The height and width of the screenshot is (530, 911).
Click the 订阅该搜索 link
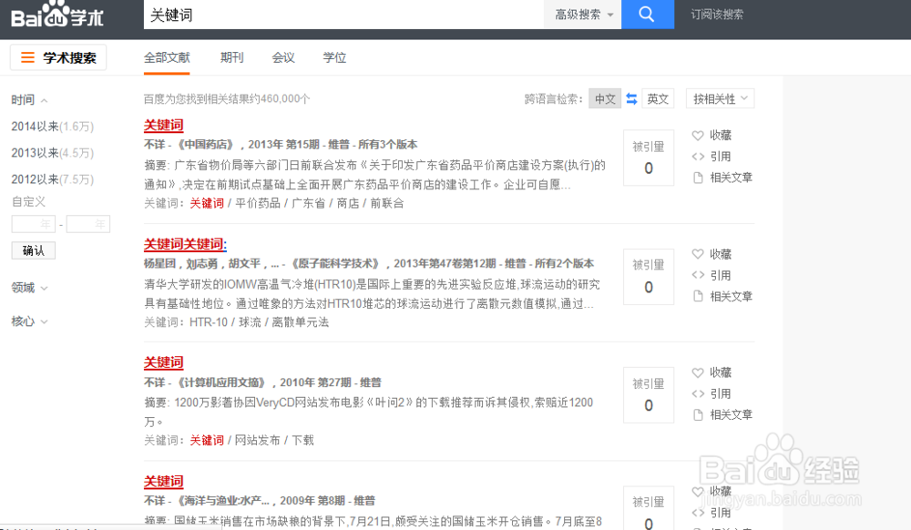(716, 15)
